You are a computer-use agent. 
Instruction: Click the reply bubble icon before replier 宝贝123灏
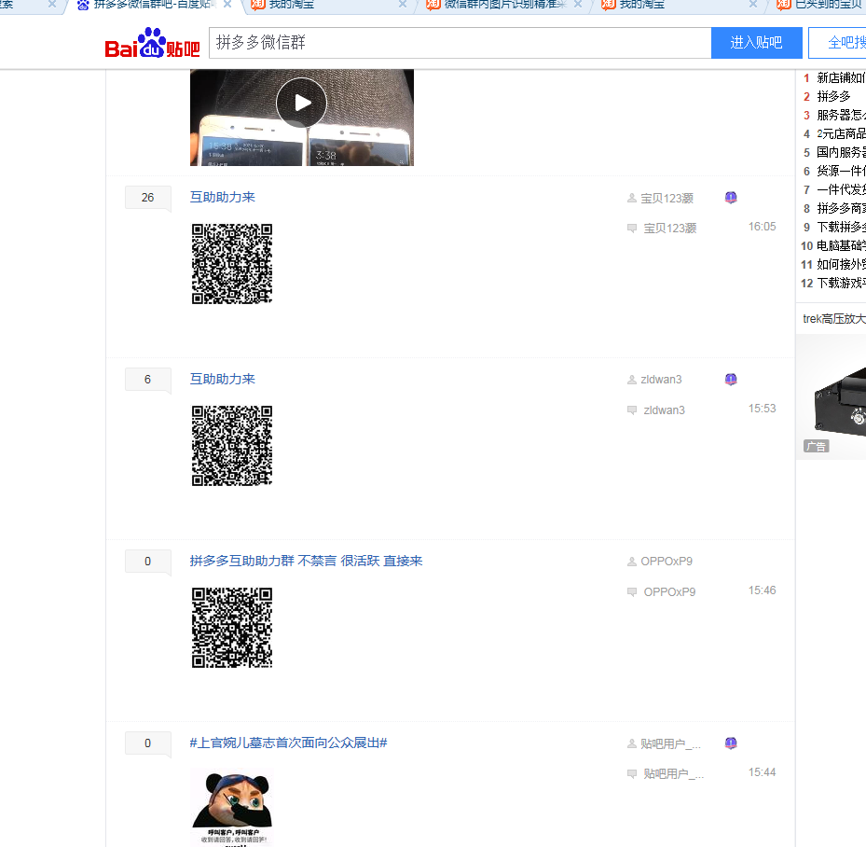[x=632, y=229]
